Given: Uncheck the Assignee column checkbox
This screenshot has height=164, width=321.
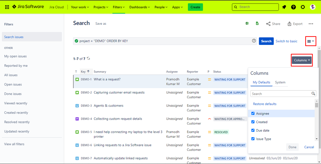Looking at the screenshot, I should tap(253, 113).
